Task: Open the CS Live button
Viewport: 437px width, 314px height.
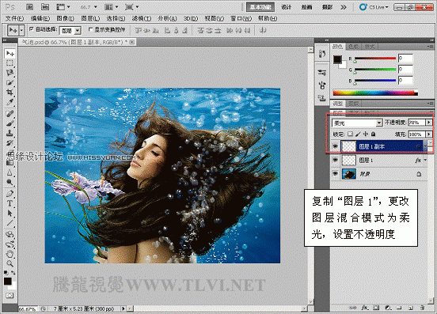Action: point(374,7)
